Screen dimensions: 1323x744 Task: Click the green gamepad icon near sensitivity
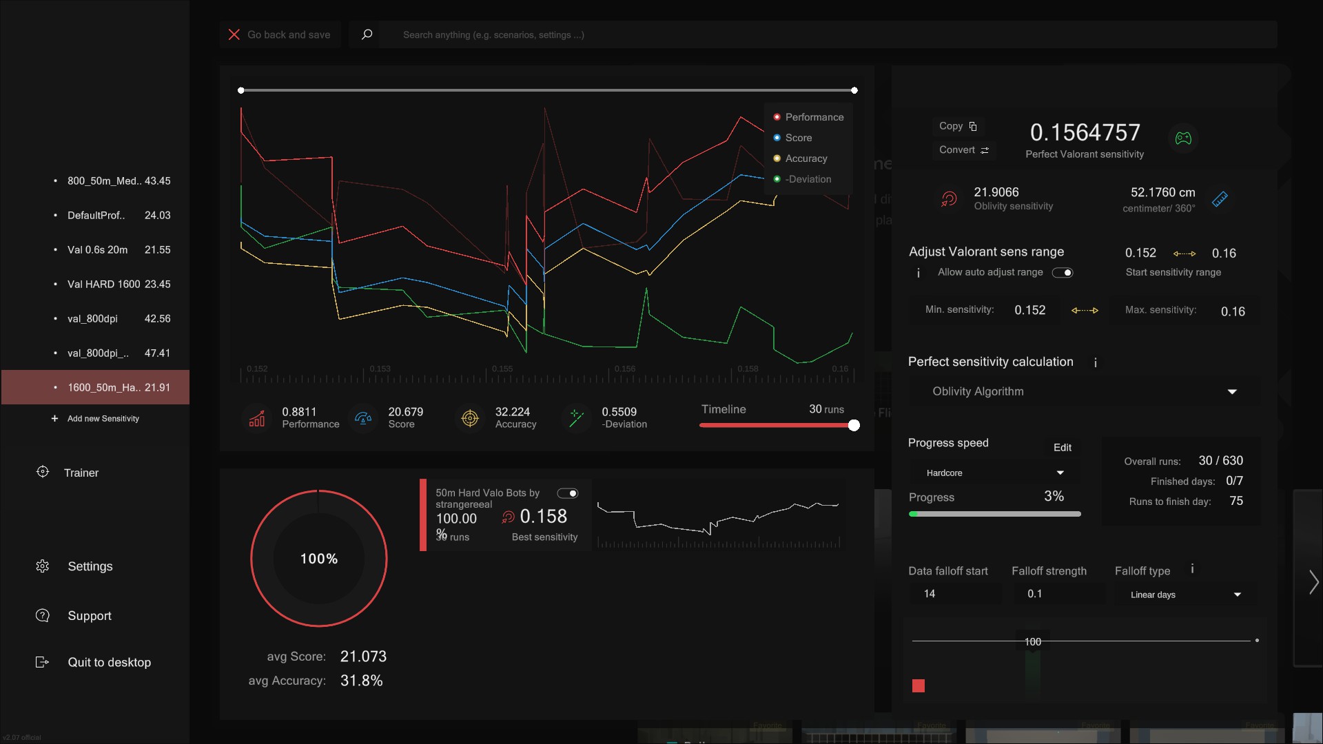click(1183, 138)
